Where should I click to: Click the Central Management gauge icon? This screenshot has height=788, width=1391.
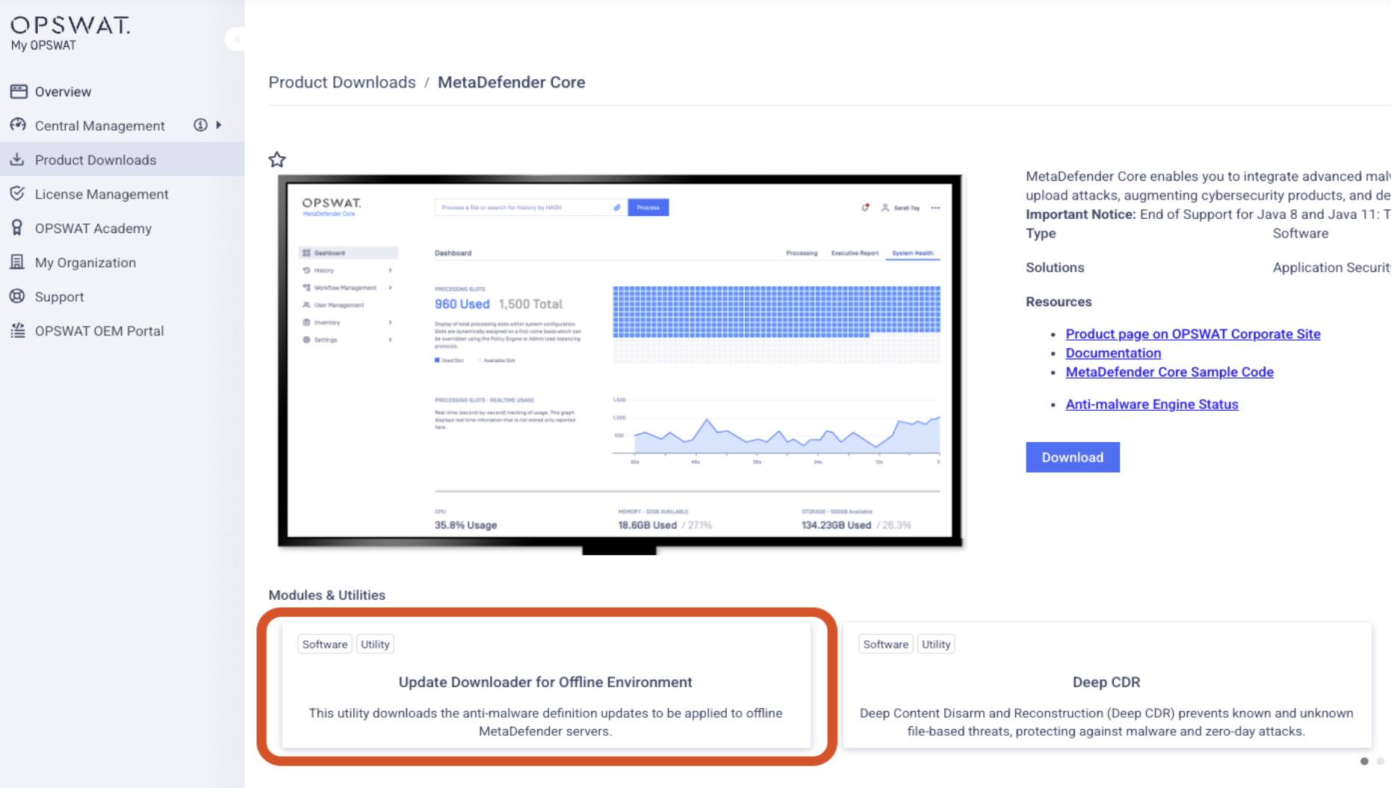[x=19, y=125]
